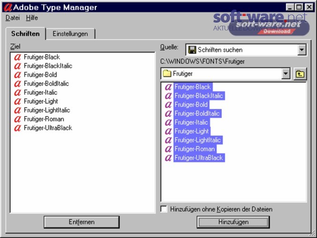Select Frutiger-Italic text in Ziel list
The image size is (317, 238).
pyautogui.click(x=41, y=93)
